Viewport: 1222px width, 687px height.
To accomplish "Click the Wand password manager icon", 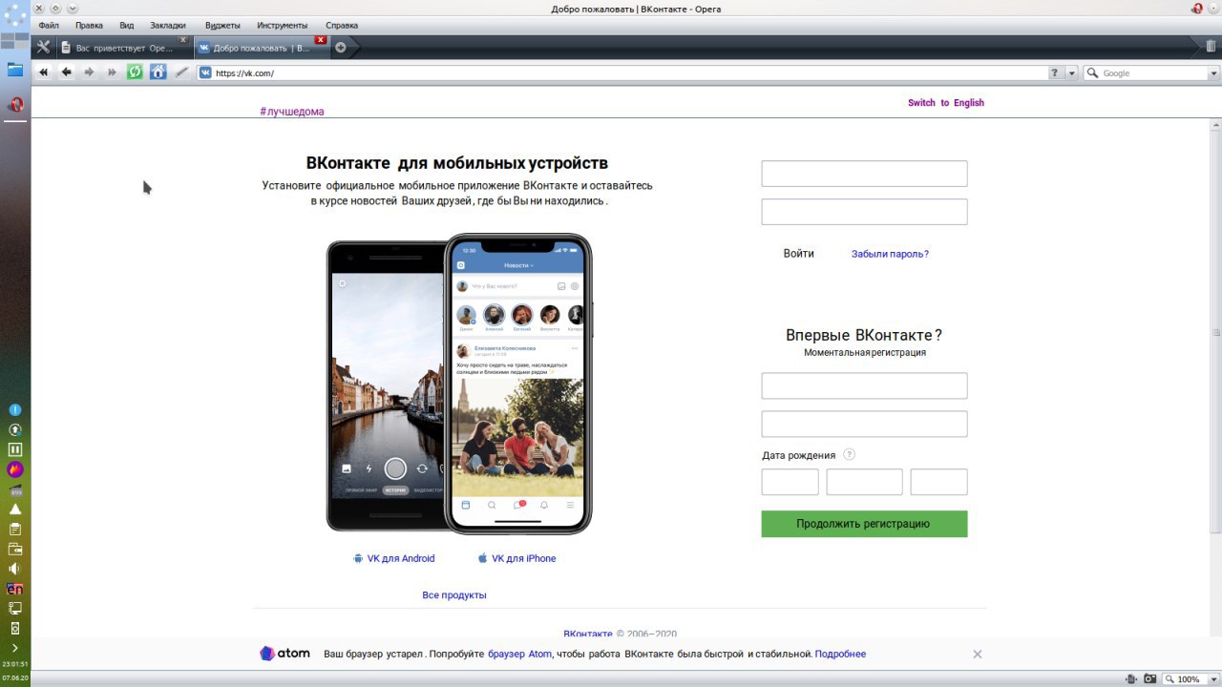I will pyautogui.click(x=181, y=73).
